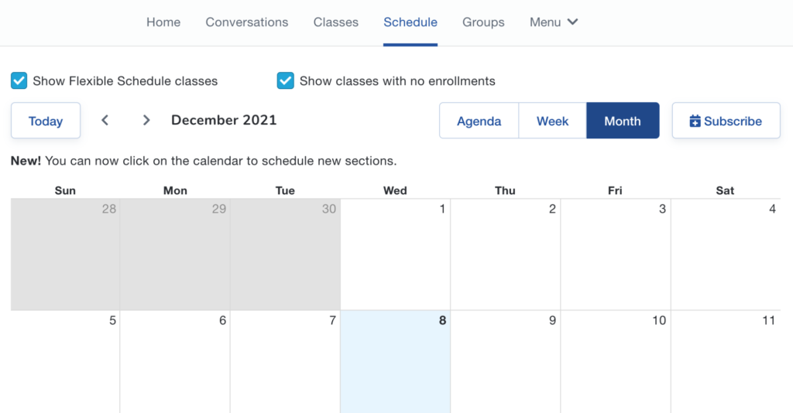
Task: Go to the previous month arrow
Action: click(105, 120)
